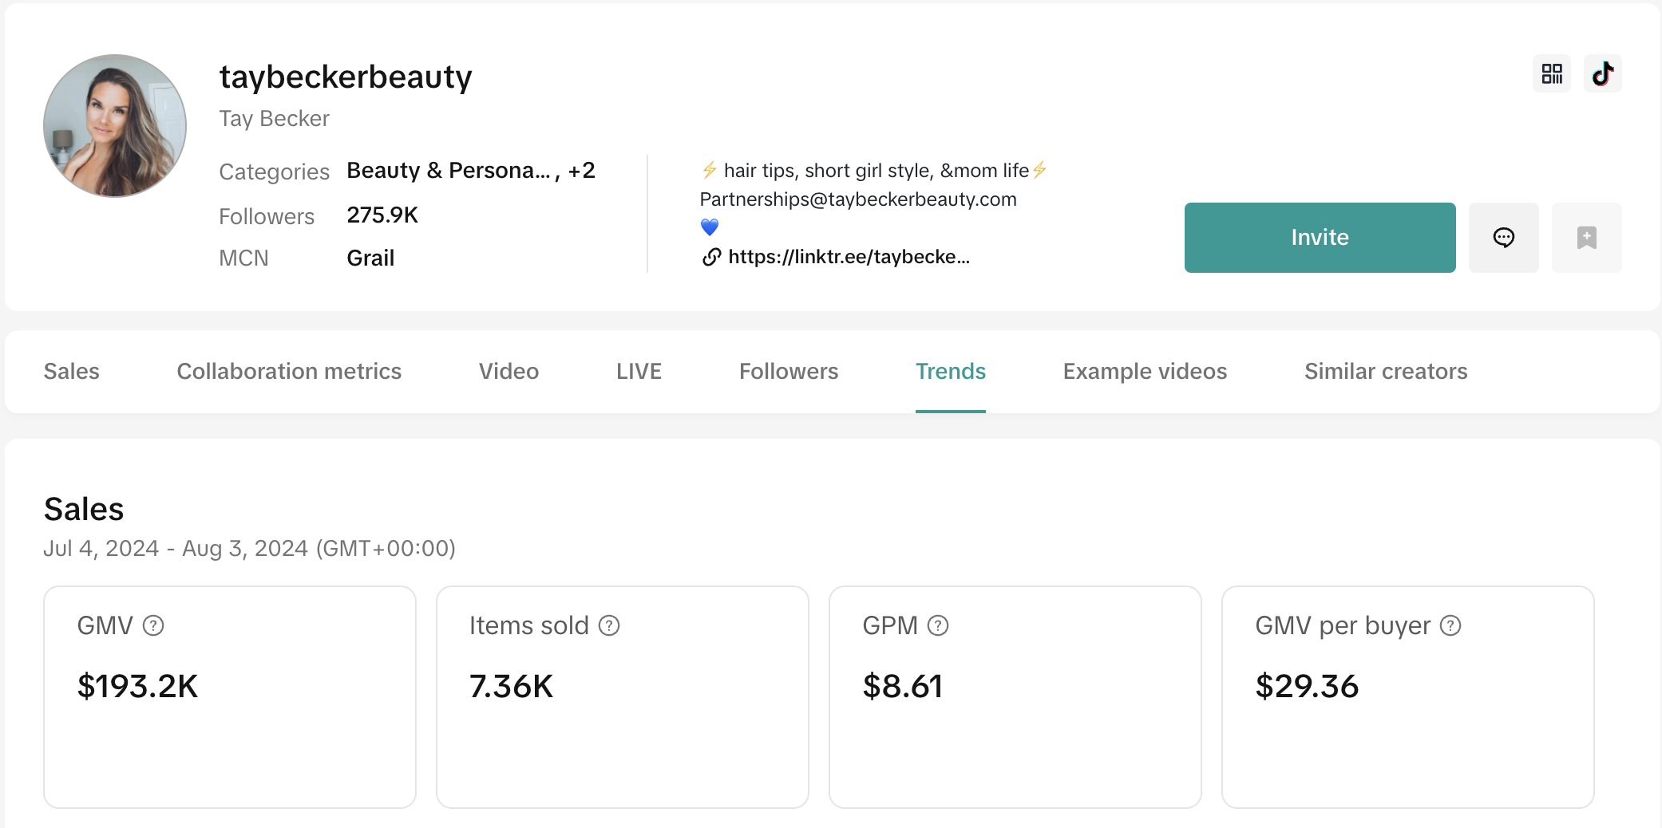Show the GMV per buyer help icon
Screen dimensions: 1662x828
pos(1450,626)
